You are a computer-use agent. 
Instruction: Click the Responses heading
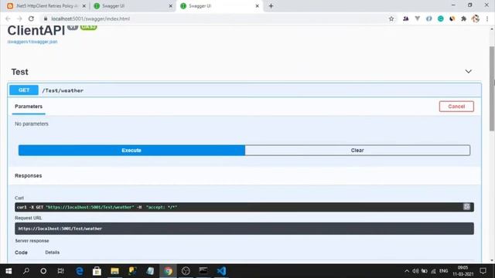[x=29, y=176]
